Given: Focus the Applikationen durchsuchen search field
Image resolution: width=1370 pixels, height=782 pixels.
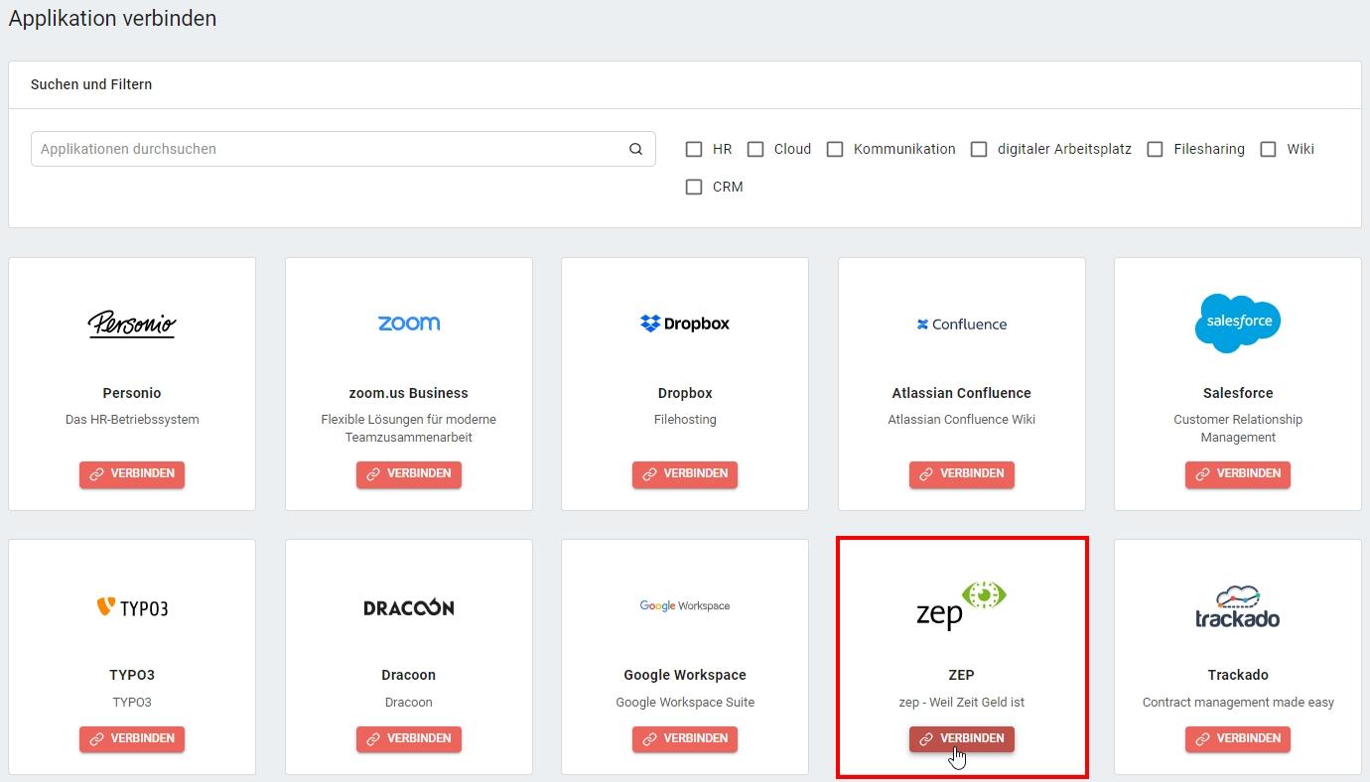Looking at the screenshot, I should pos(342,149).
